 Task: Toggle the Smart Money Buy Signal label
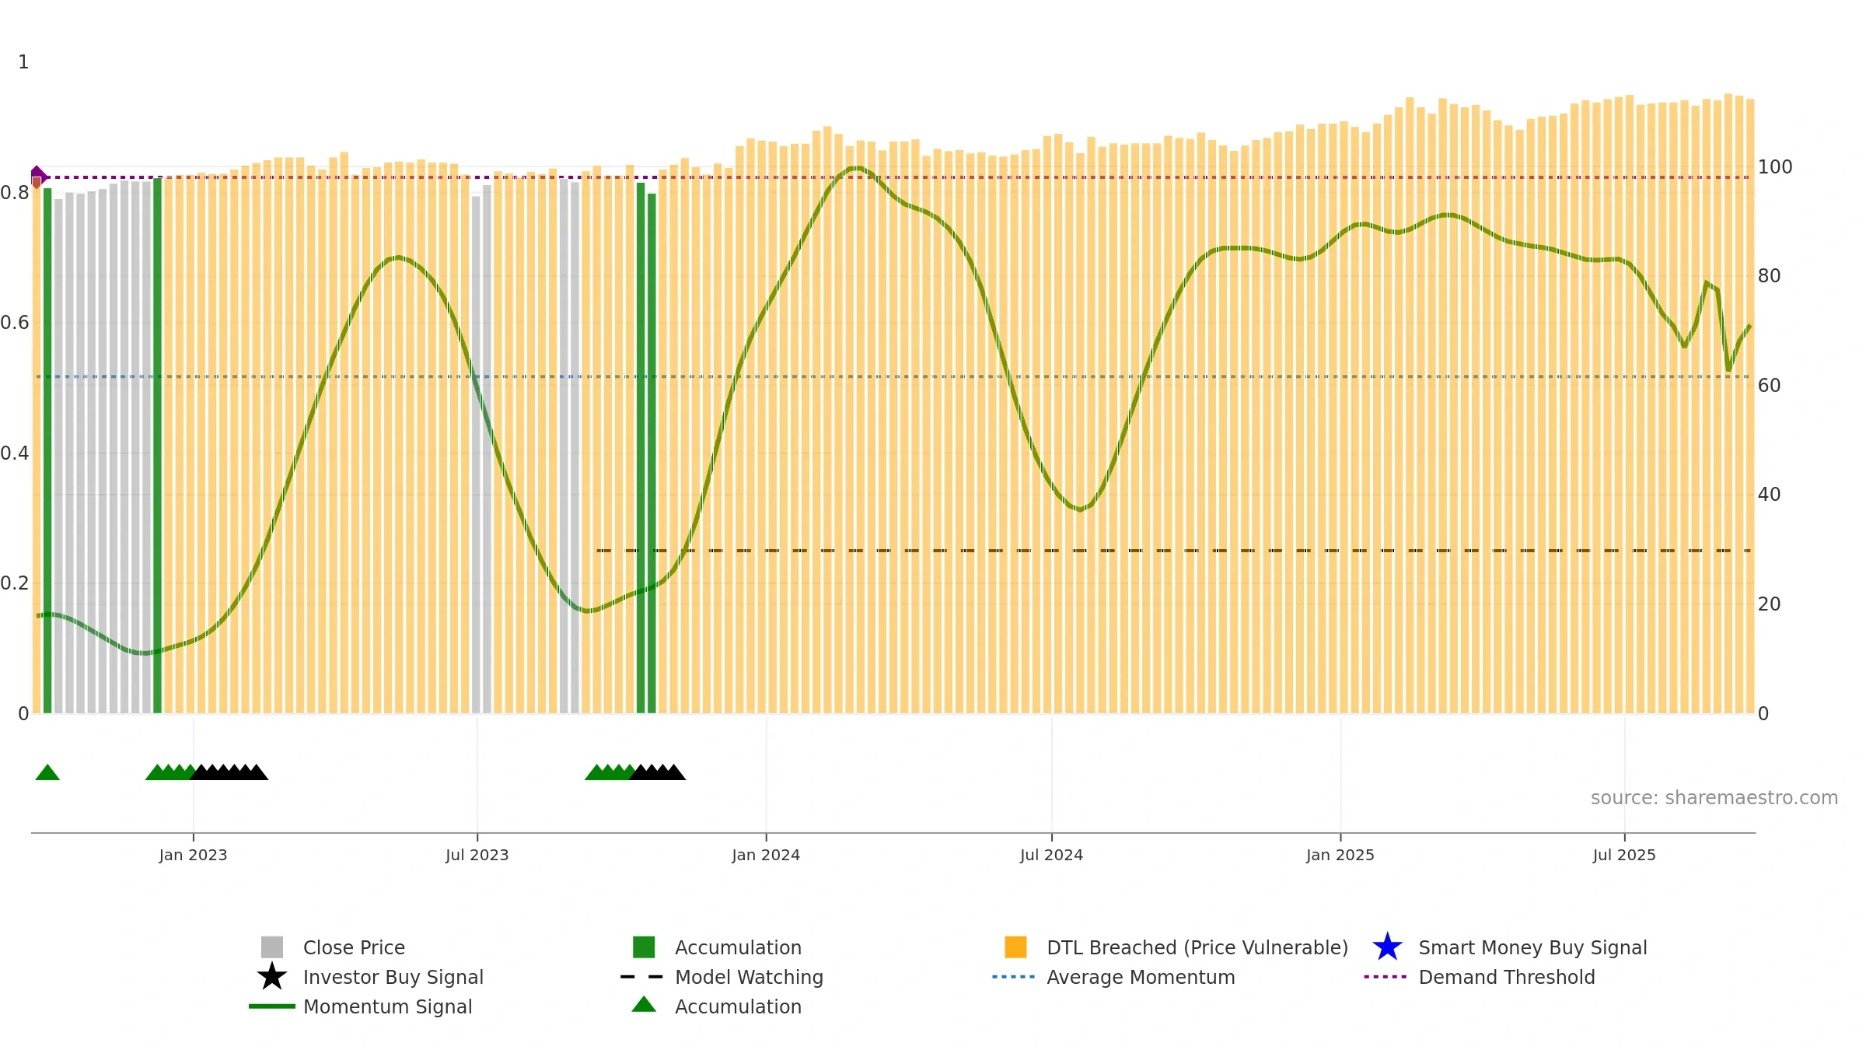coord(1532,947)
